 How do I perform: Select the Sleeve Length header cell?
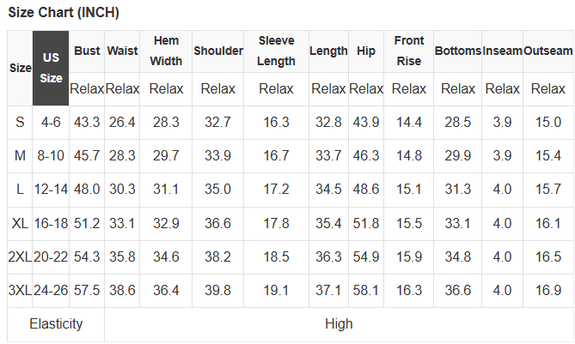(x=276, y=51)
